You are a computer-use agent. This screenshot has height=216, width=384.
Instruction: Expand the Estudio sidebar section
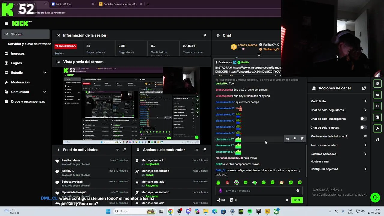[45, 73]
